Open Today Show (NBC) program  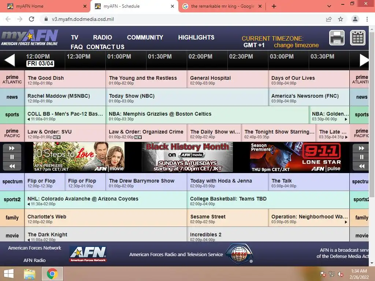[x=187, y=97]
